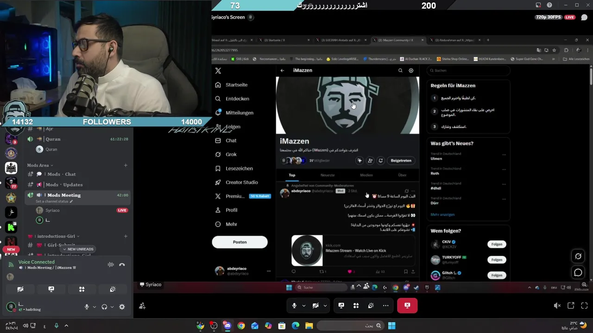Toggle camera in stream control bar
This screenshot has width=593, height=333.
point(315,306)
